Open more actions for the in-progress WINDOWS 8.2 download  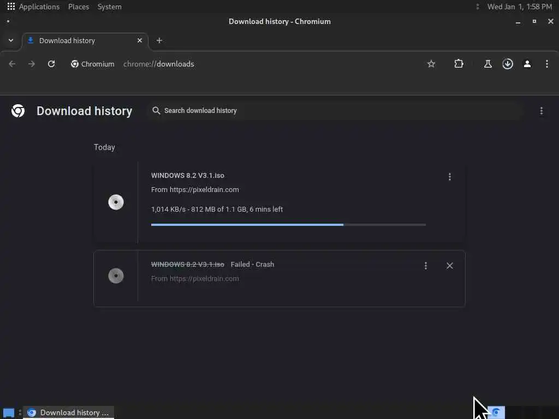coord(450,177)
